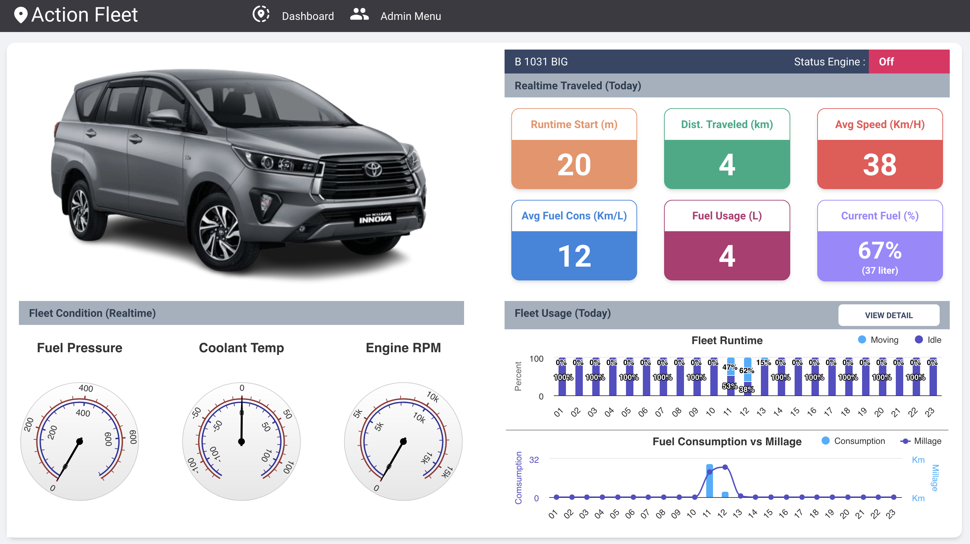Click the Fleet Runtime chart title
The height and width of the screenshot is (544, 970).
pos(727,340)
